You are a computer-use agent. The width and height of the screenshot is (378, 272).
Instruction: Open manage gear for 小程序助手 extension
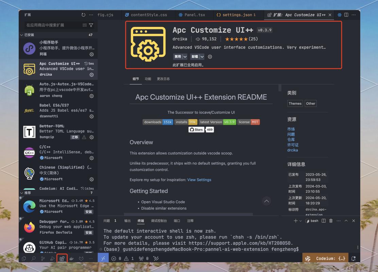coord(91,54)
